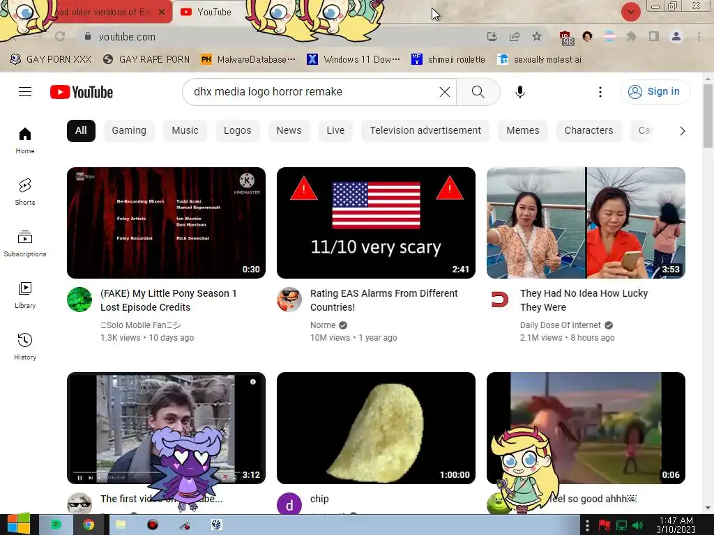Click the share page icon

(x=515, y=36)
